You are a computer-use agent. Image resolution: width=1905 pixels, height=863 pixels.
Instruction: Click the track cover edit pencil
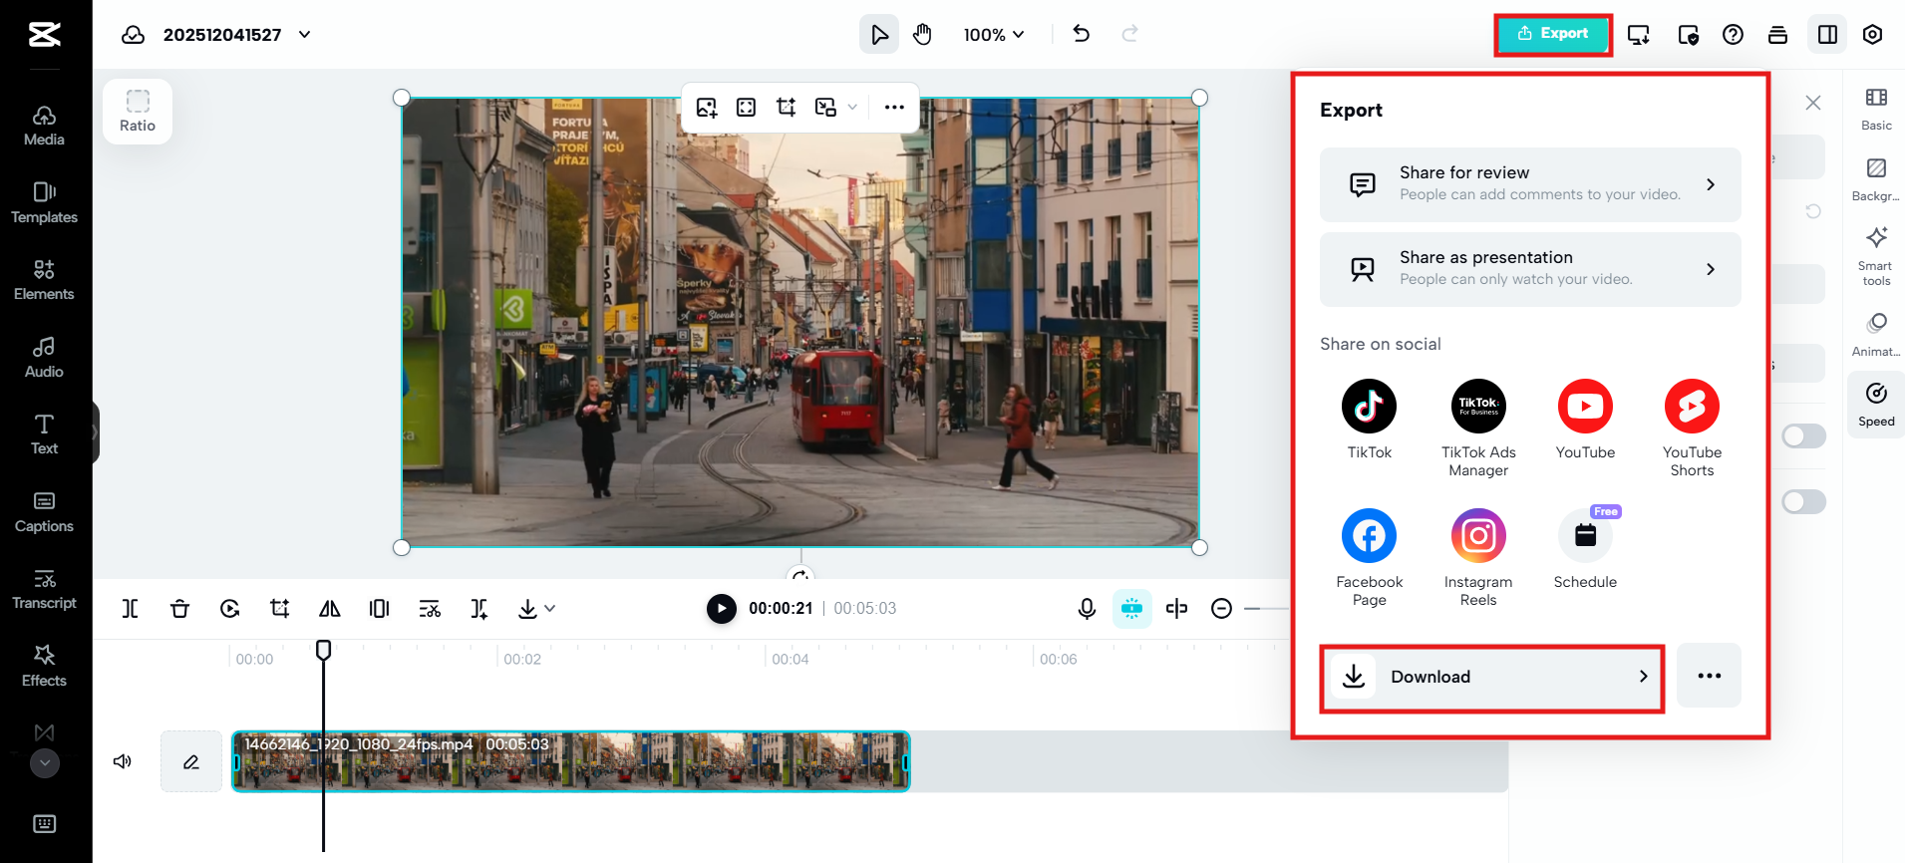(x=191, y=761)
